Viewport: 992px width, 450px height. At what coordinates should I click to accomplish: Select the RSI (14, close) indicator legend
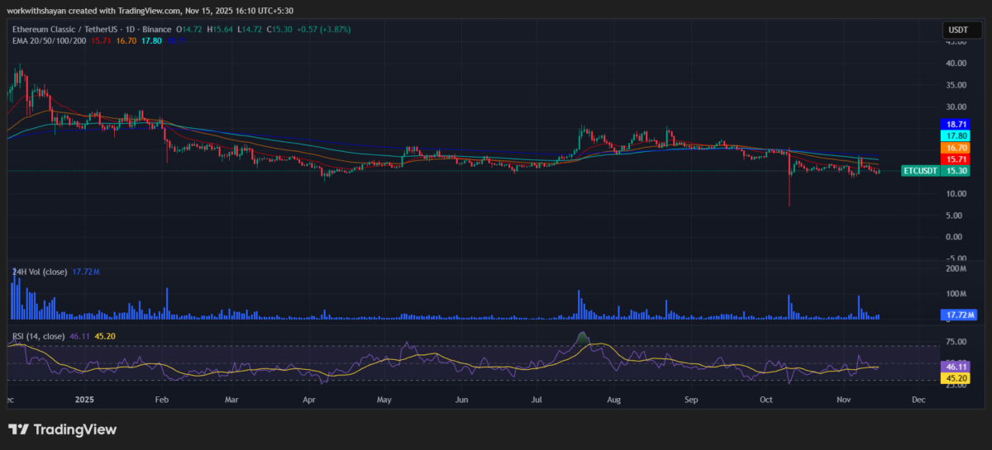(x=37, y=336)
